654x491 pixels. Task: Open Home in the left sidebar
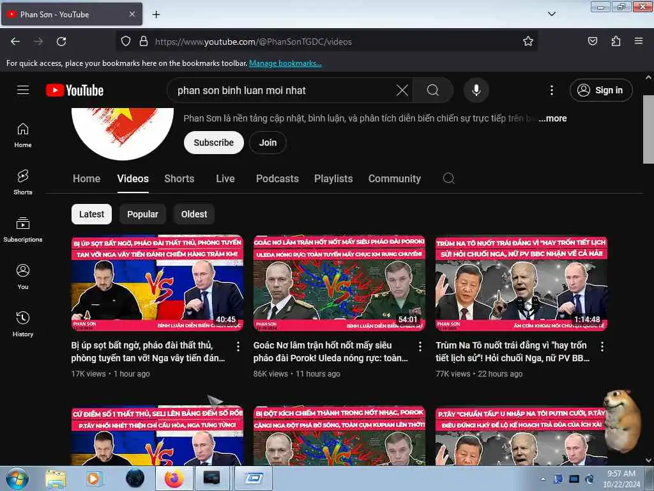pos(23,136)
